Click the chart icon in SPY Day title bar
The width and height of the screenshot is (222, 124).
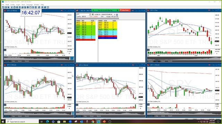tap(148, 10)
